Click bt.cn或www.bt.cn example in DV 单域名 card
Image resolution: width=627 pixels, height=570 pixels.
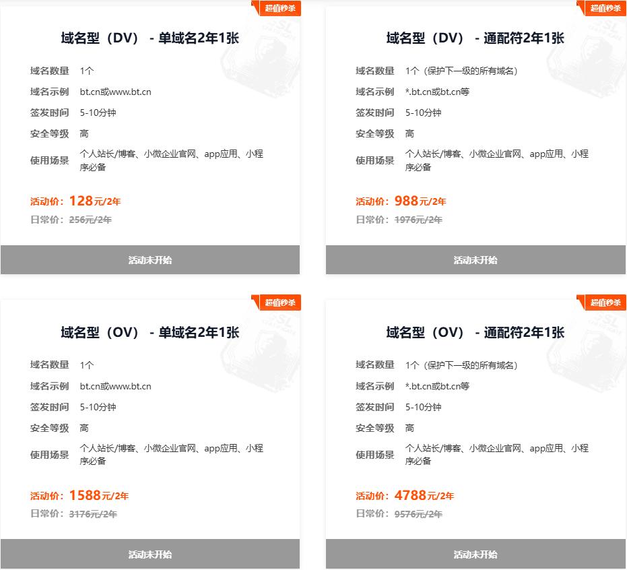tap(116, 92)
